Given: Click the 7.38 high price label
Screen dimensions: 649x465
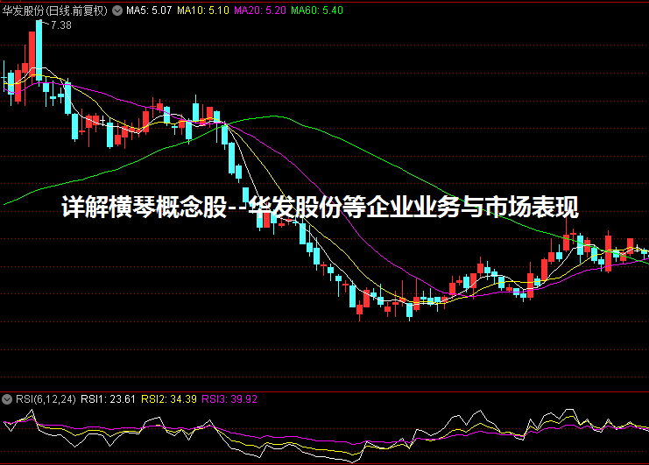Looking at the screenshot, I should (x=60, y=25).
